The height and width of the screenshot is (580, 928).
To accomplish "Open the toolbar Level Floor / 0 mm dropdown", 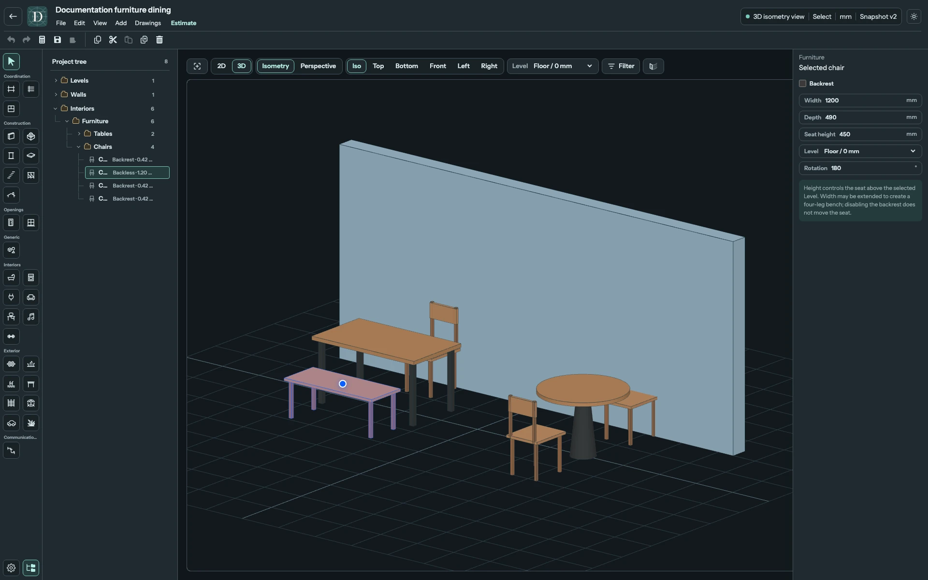I will 553,66.
